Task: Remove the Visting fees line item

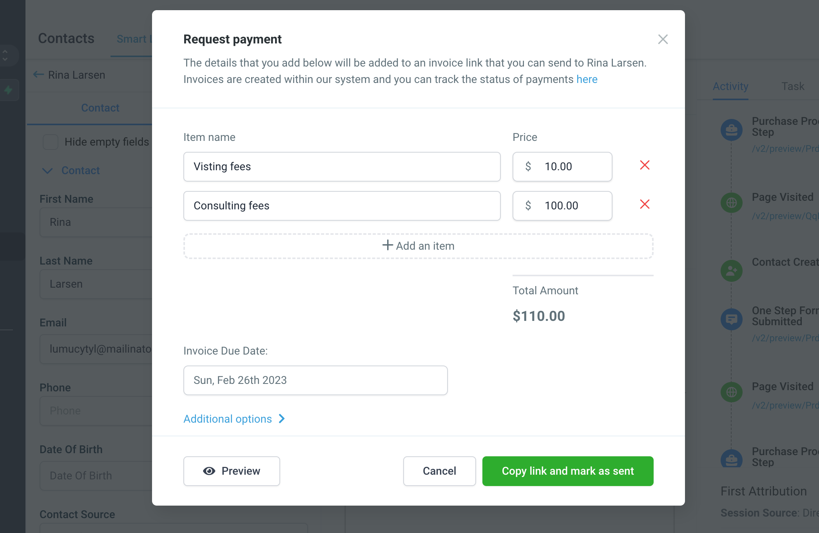Action: 645,165
